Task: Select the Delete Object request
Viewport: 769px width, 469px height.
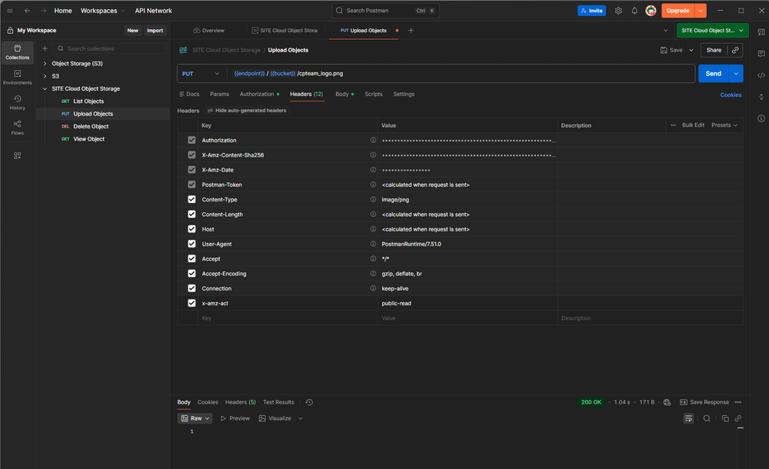Action: [91, 127]
